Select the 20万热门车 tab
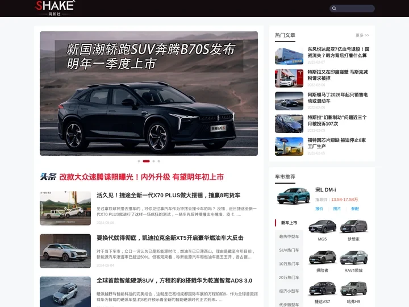Screen dimensions: 409x307 pos(289,277)
